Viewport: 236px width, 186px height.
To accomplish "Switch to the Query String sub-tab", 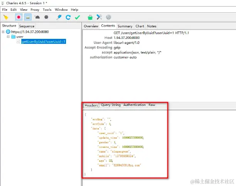I will pyautogui.click(x=111, y=105).
